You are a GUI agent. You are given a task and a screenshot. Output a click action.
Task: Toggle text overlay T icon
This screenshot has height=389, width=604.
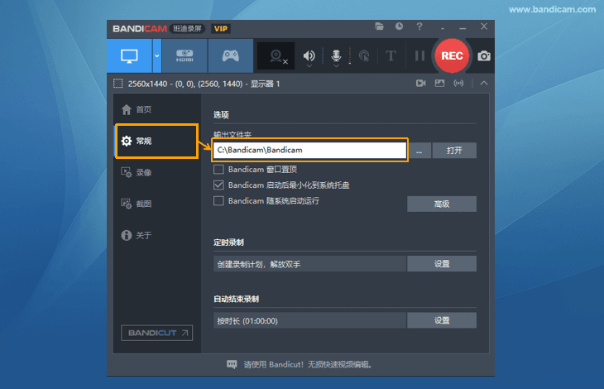tap(391, 55)
